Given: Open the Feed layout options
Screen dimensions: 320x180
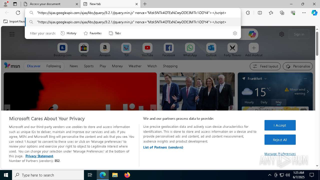Looking at the screenshot, I should 265,66.
